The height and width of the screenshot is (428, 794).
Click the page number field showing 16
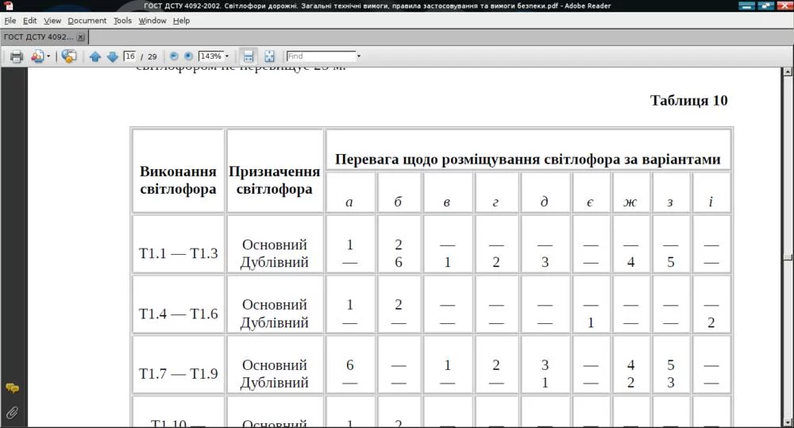pyautogui.click(x=130, y=56)
